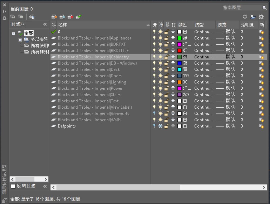Collapse the 全部 tree node
The image size is (270, 204).
point(13,34)
